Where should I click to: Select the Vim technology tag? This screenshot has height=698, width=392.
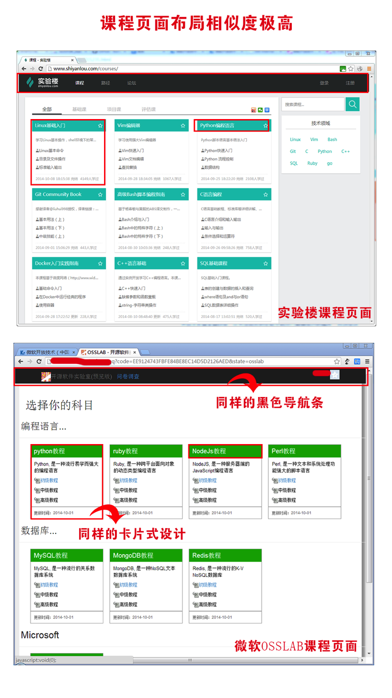click(314, 140)
